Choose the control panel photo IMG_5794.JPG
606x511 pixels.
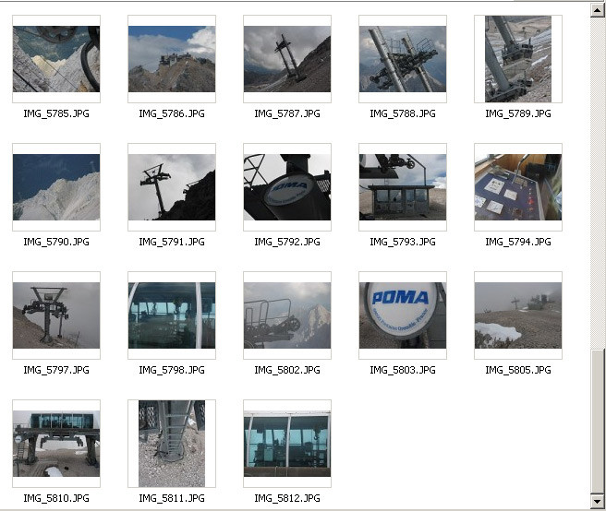click(x=518, y=187)
